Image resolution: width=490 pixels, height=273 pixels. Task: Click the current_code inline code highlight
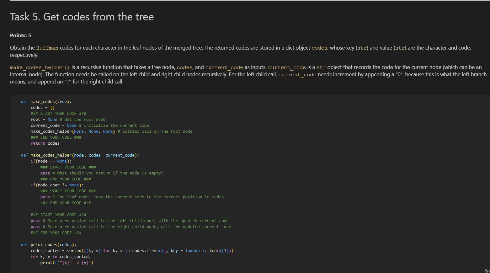point(224,67)
